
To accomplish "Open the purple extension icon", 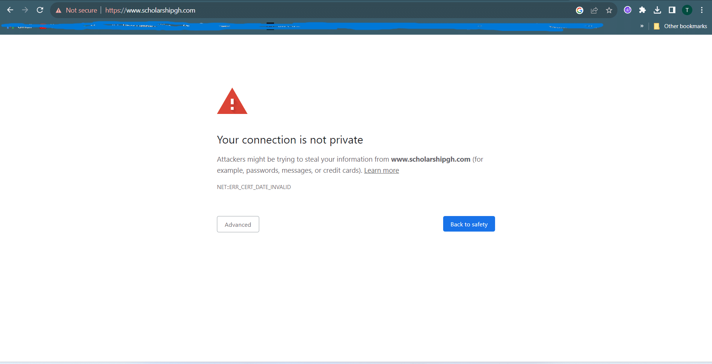I will (627, 10).
